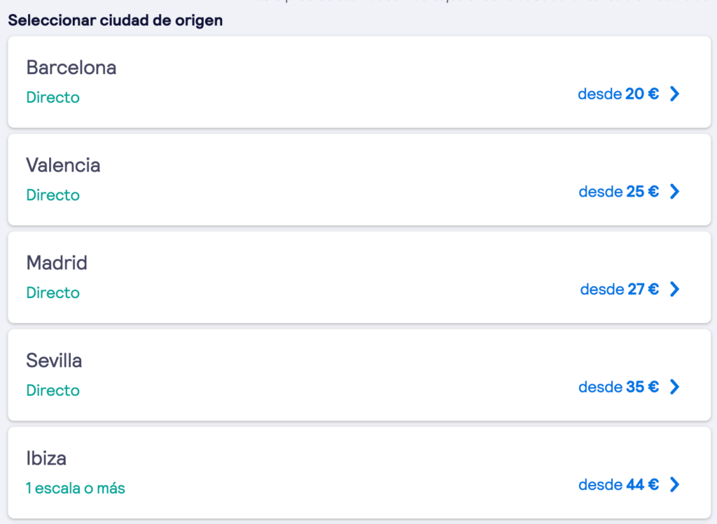Image resolution: width=717 pixels, height=524 pixels.
Task: Pick Ibiza as origin city
Action: point(359,473)
